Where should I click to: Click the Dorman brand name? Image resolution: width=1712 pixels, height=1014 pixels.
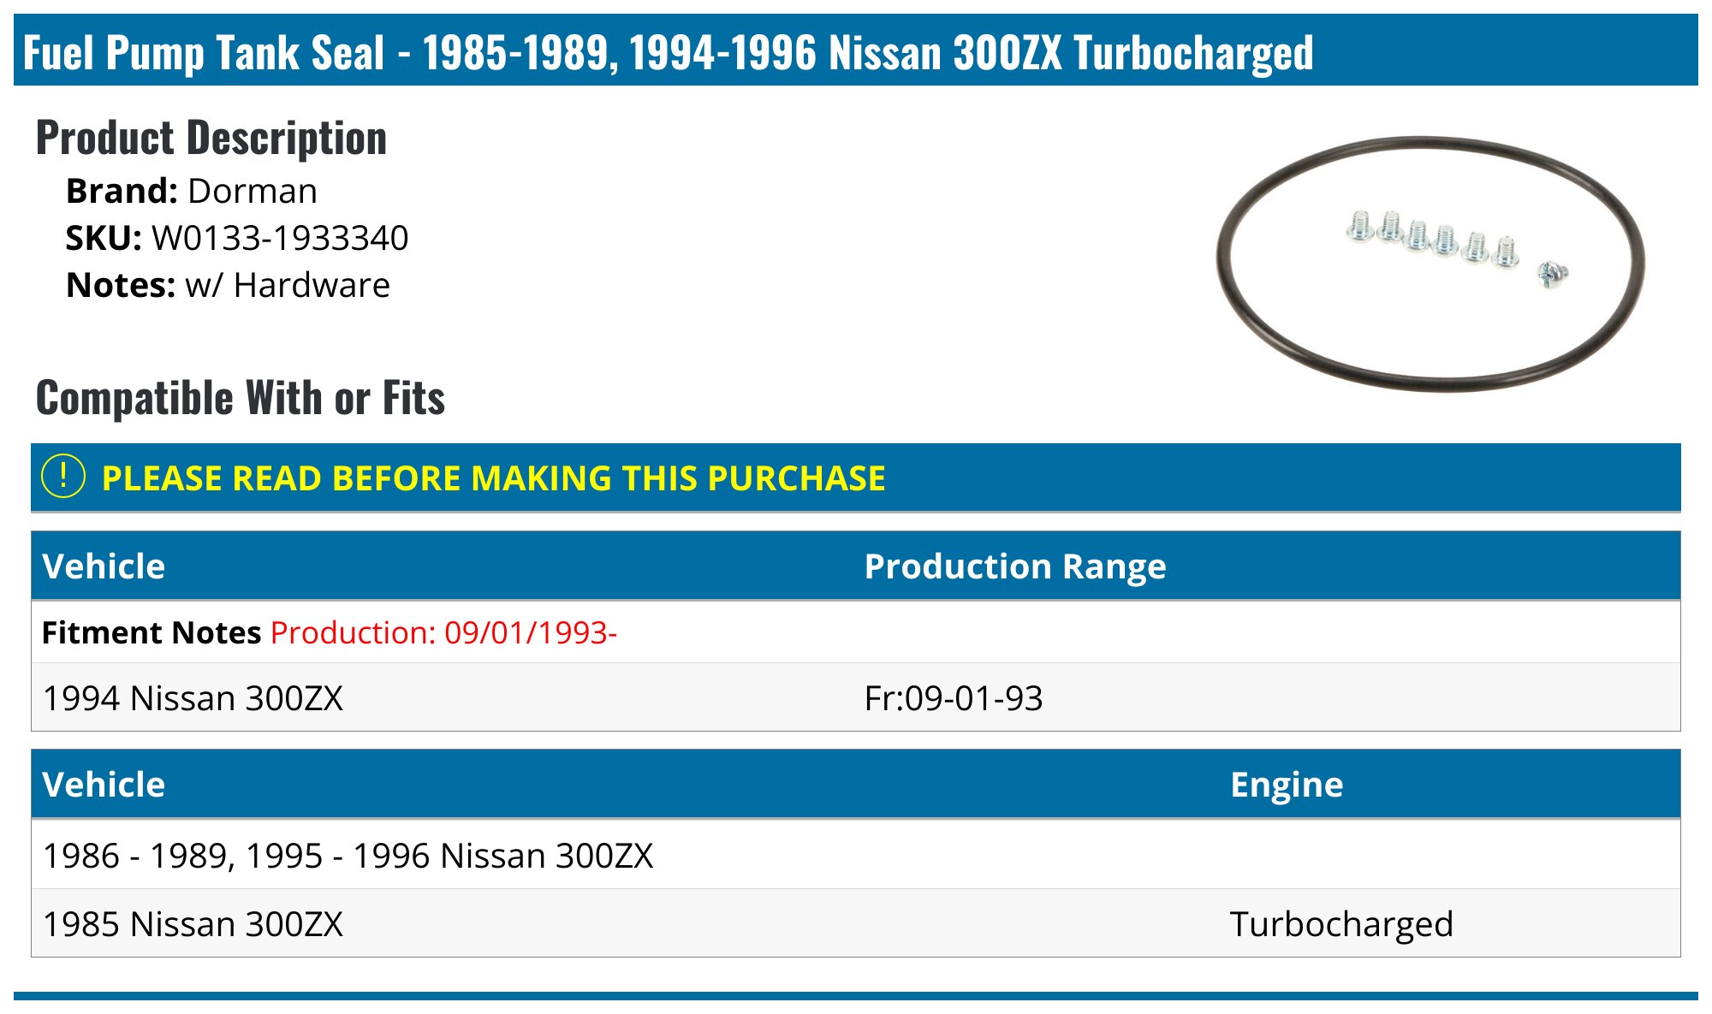point(252,191)
